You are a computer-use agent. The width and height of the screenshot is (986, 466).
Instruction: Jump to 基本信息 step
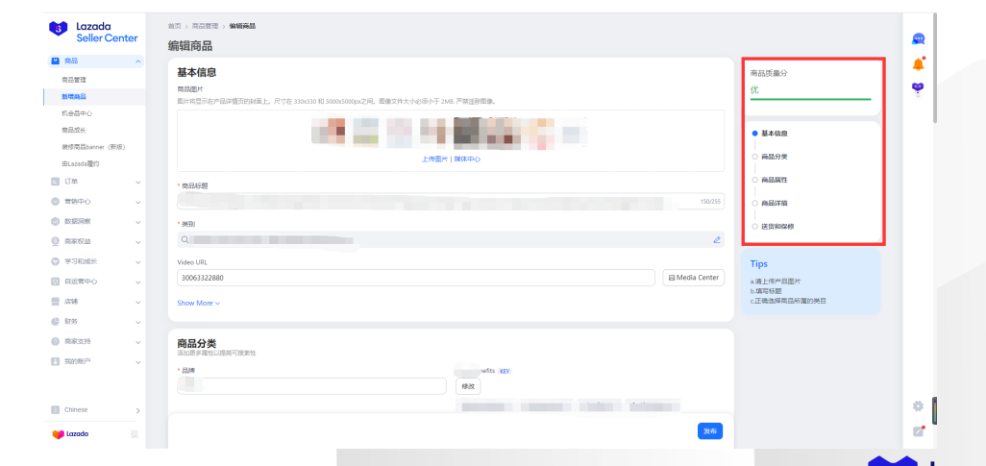coord(774,134)
